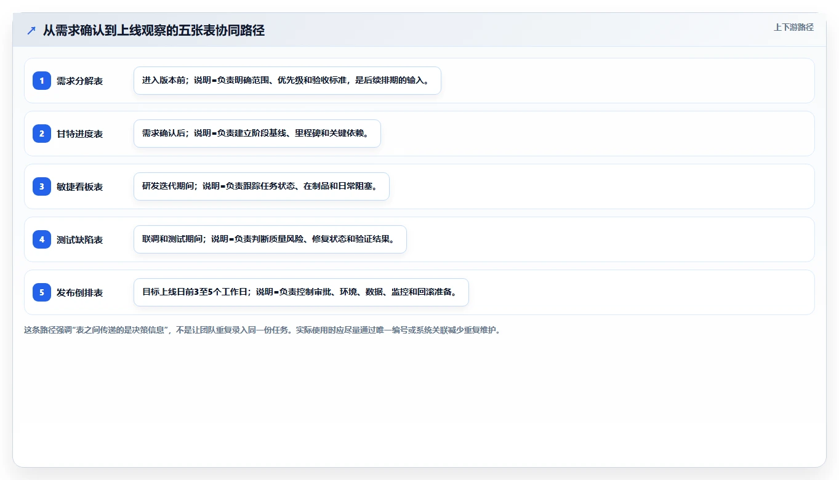
Task: Click the description box starting with 进入版本前
Action: tap(287, 81)
